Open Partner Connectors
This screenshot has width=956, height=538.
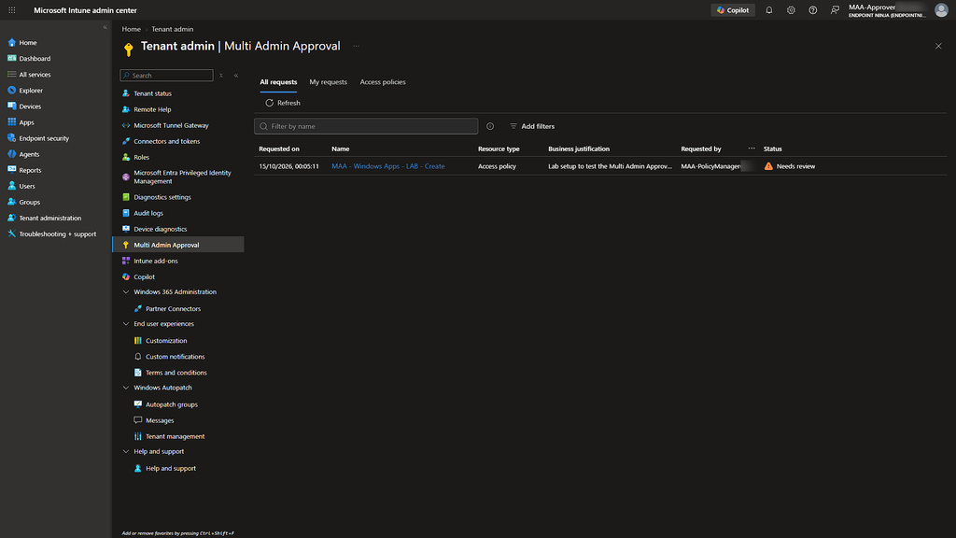[x=173, y=308]
